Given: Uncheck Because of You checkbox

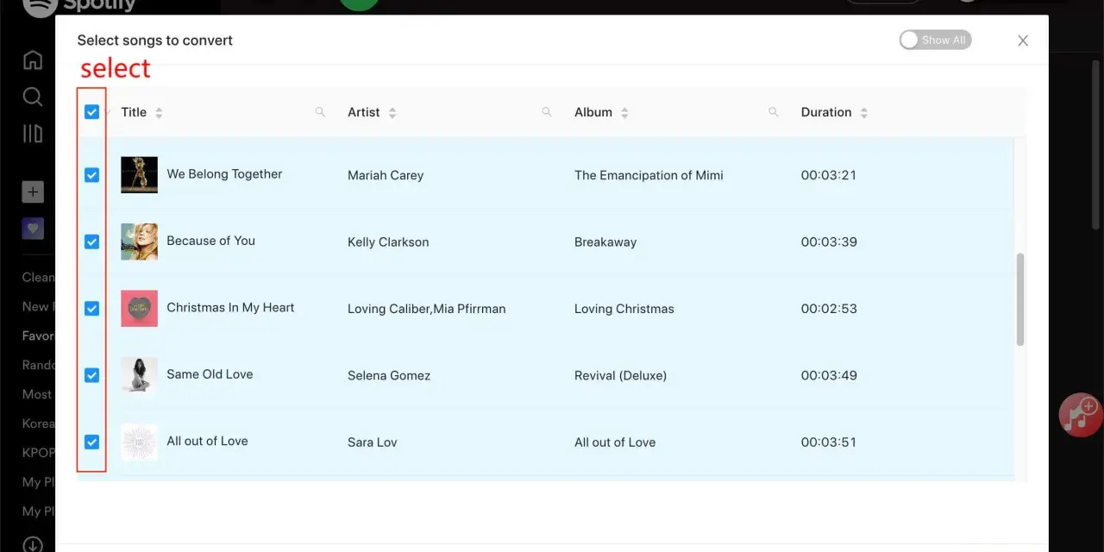Looking at the screenshot, I should pyautogui.click(x=92, y=241).
